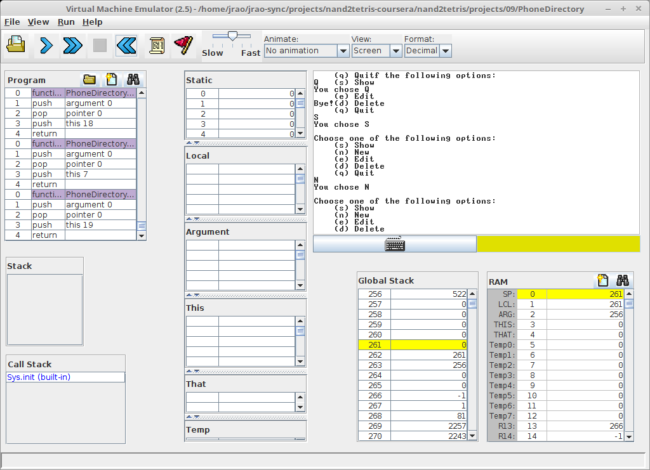Click the binoculars icon in the RAM panel
Viewport: 650px width, 470px height.
pos(623,281)
